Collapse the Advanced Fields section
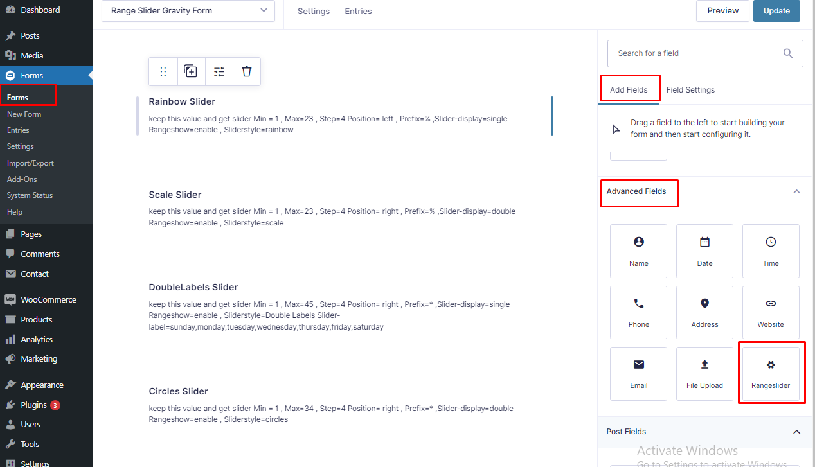 point(796,191)
